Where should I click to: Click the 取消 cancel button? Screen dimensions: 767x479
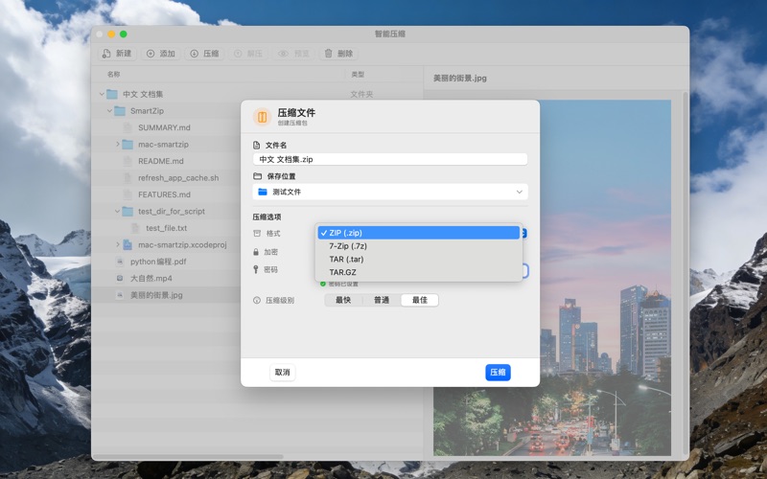click(x=282, y=372)
